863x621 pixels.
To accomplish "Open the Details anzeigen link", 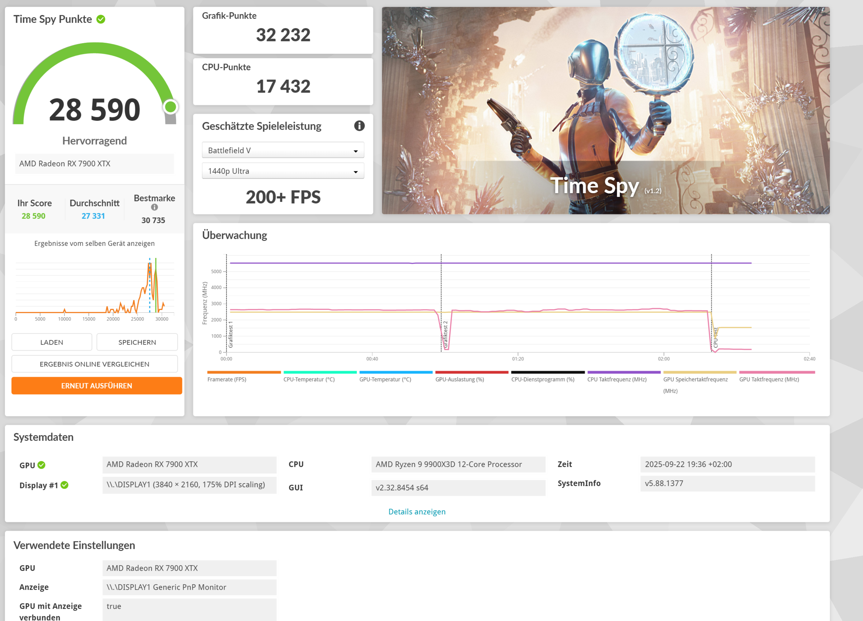I will click(417, 511).
